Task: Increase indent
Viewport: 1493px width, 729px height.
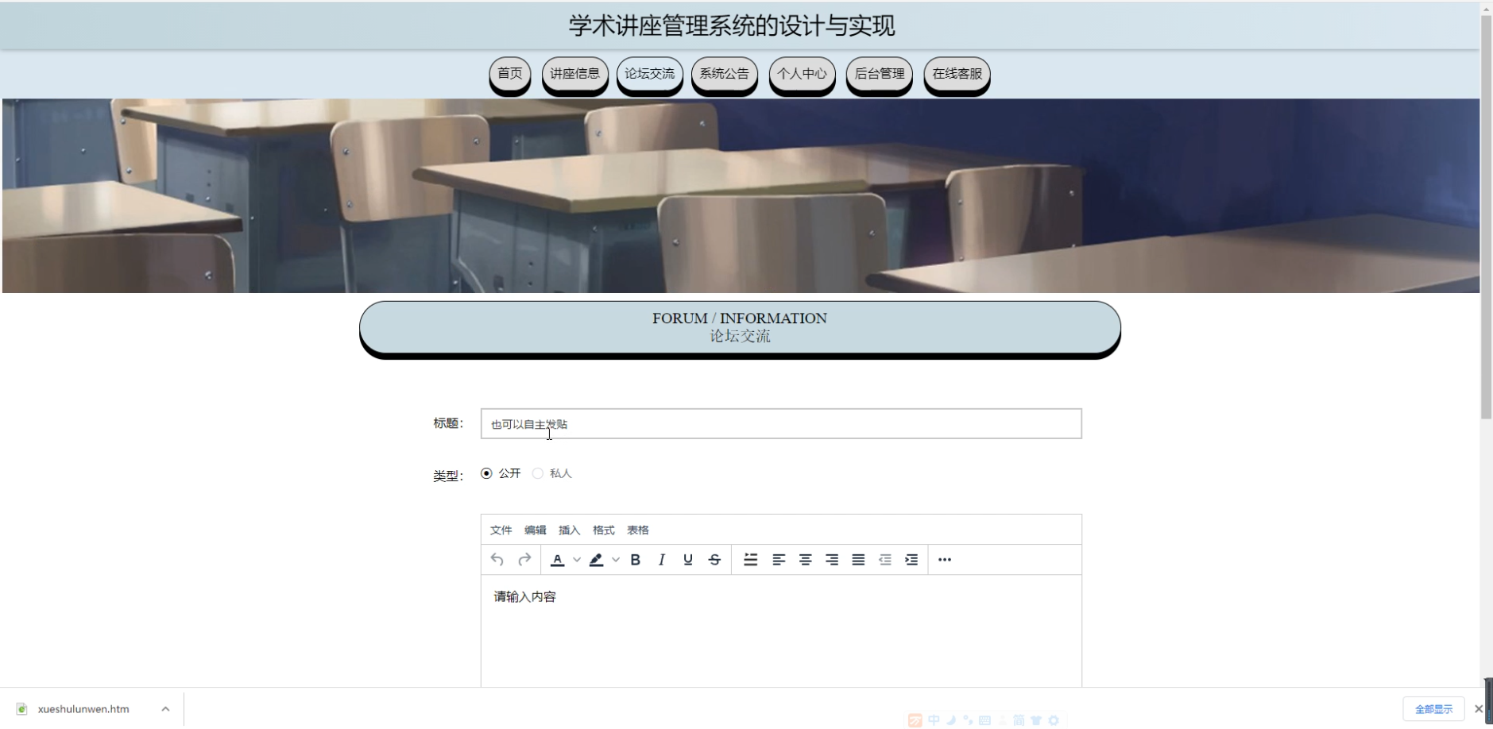Action: [x=911, y=560]
